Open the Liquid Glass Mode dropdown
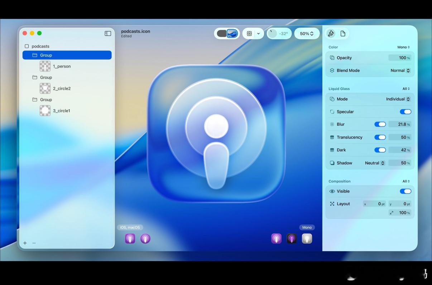 (x=398, y=99)
